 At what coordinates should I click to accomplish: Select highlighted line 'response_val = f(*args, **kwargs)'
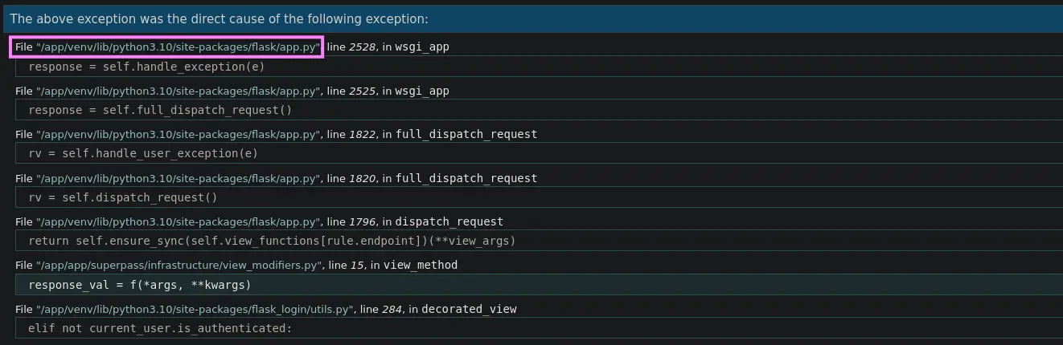pyautogui.click(x=539, y=285)
